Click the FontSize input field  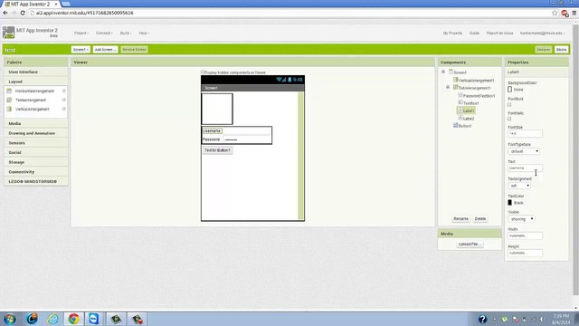click(525, 133)
